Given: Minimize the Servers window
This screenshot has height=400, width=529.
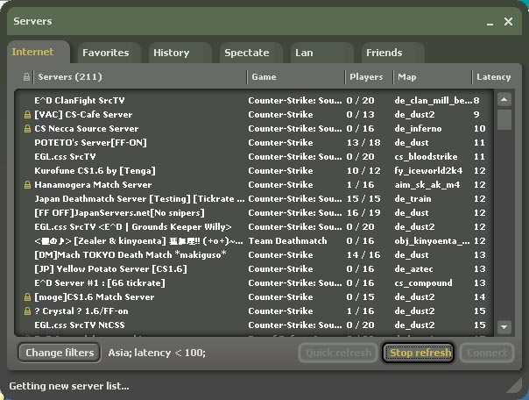Looking at the screenshot, I should coord(490,22).
